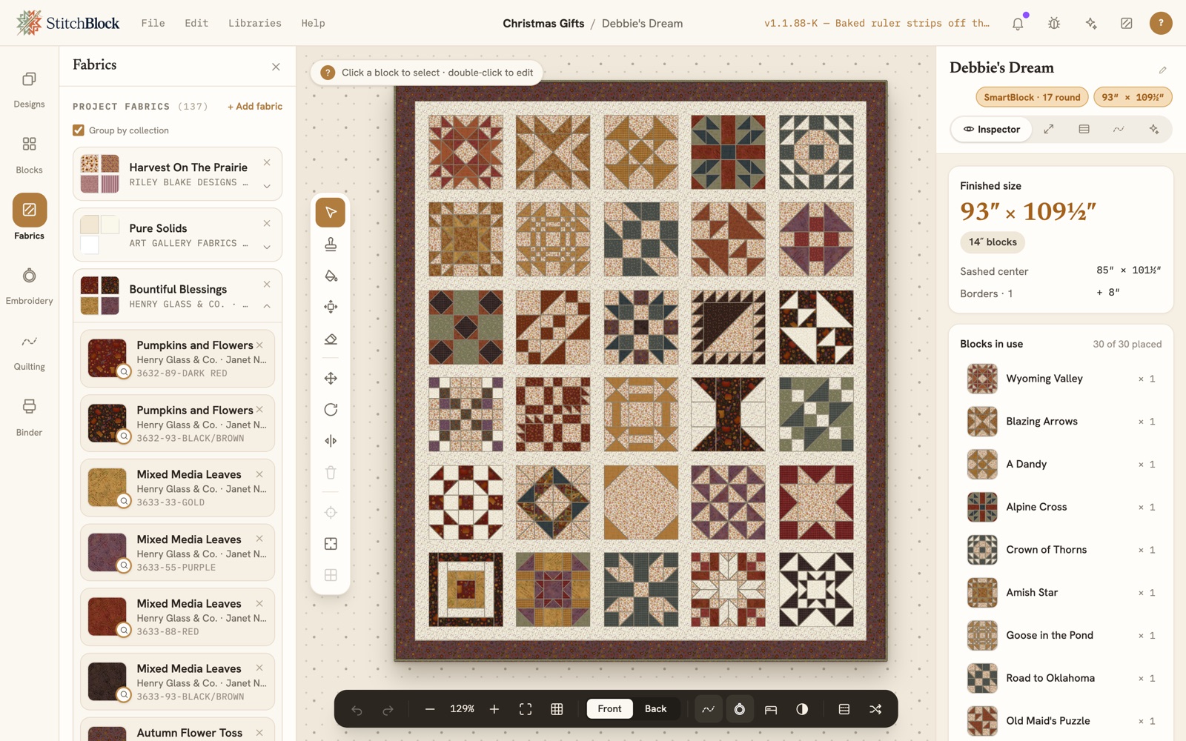Click the bug report icon

point(1054,24)
